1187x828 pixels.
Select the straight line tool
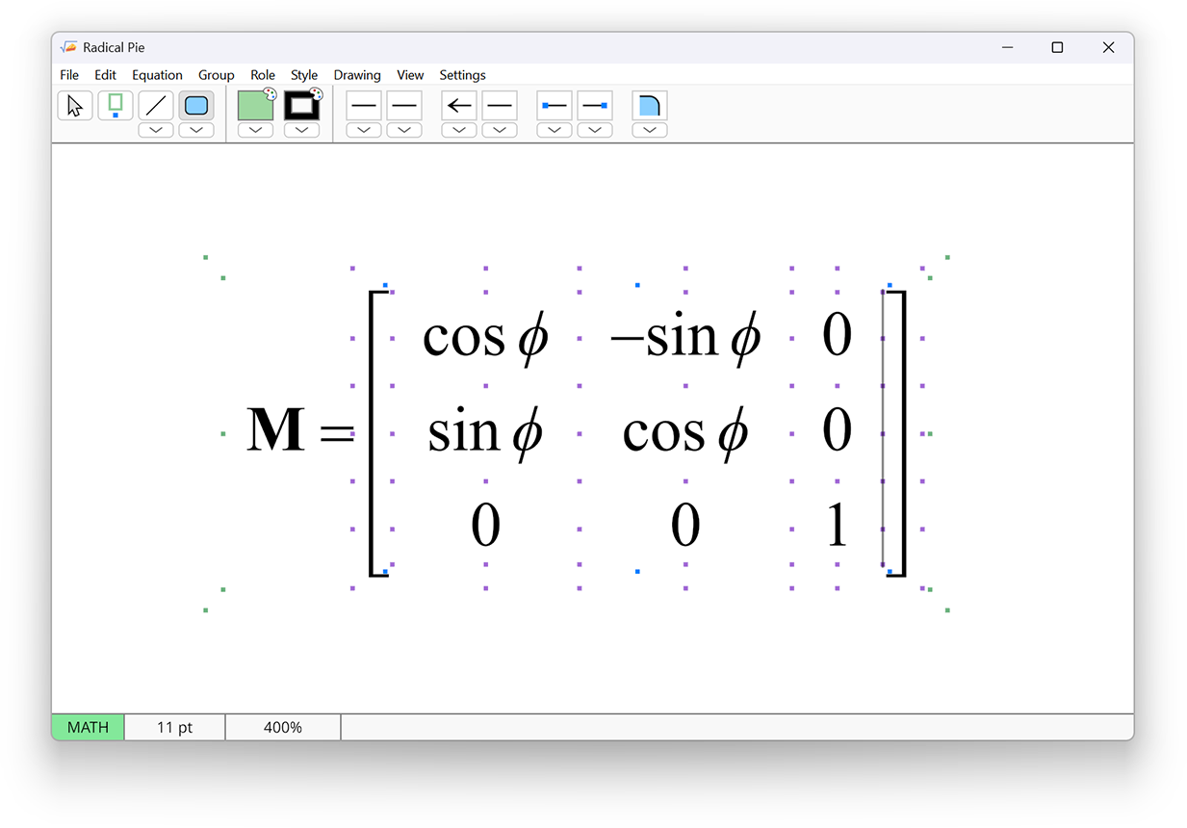(x=155, y=105)
